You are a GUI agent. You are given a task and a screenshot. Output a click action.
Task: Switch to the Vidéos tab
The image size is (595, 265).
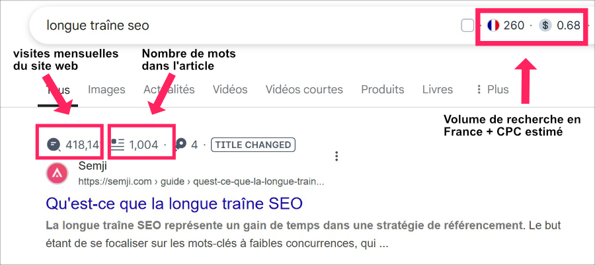tap(230, 89)
